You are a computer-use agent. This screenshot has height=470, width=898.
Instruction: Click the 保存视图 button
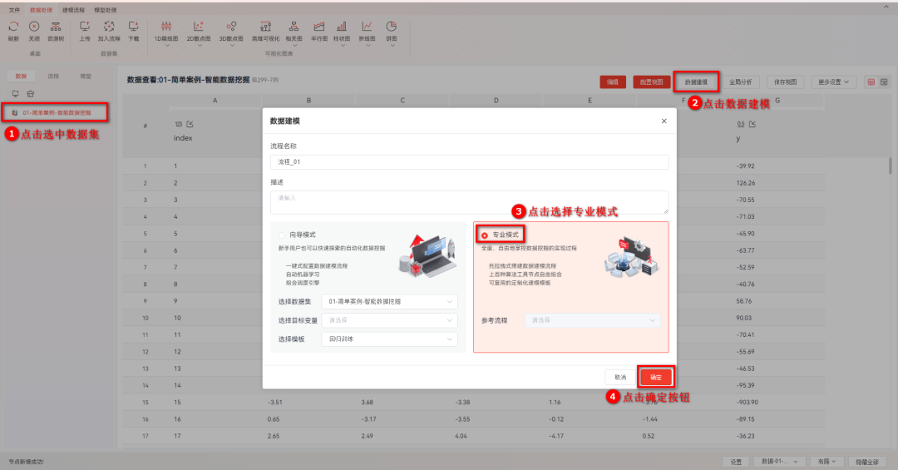pos(785,82)
